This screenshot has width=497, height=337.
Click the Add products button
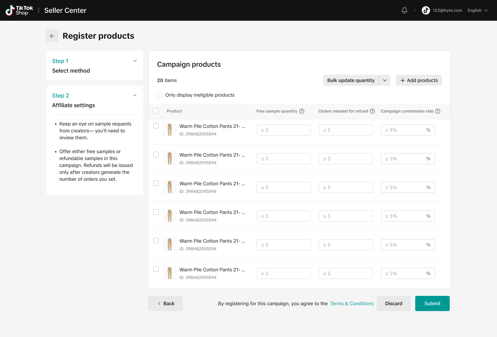419,80
